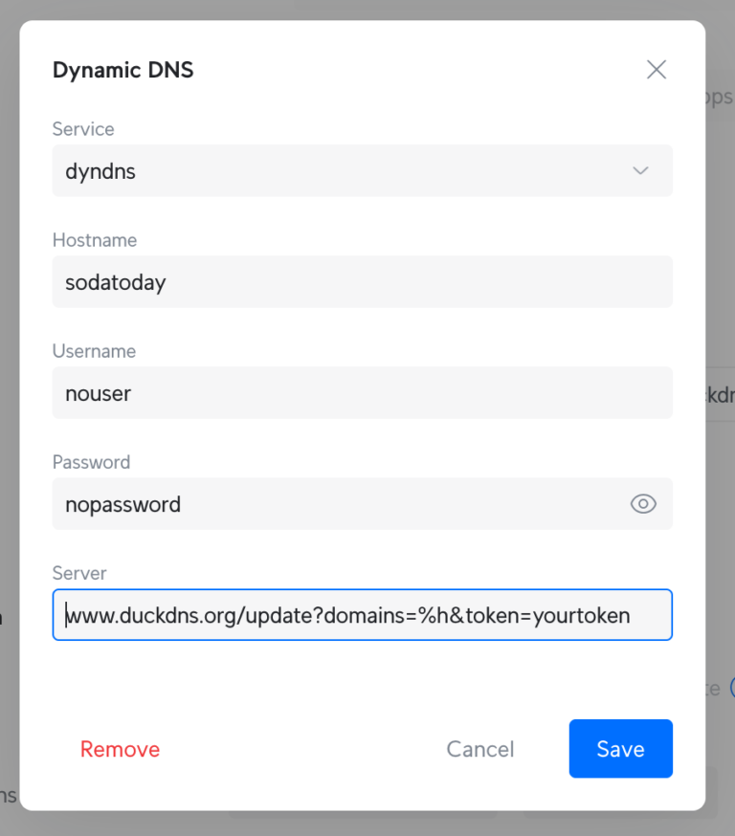This screenshot has width=735, height=836.
Task: Click the Server URL field for duckdns
Action: pos(362,615)
